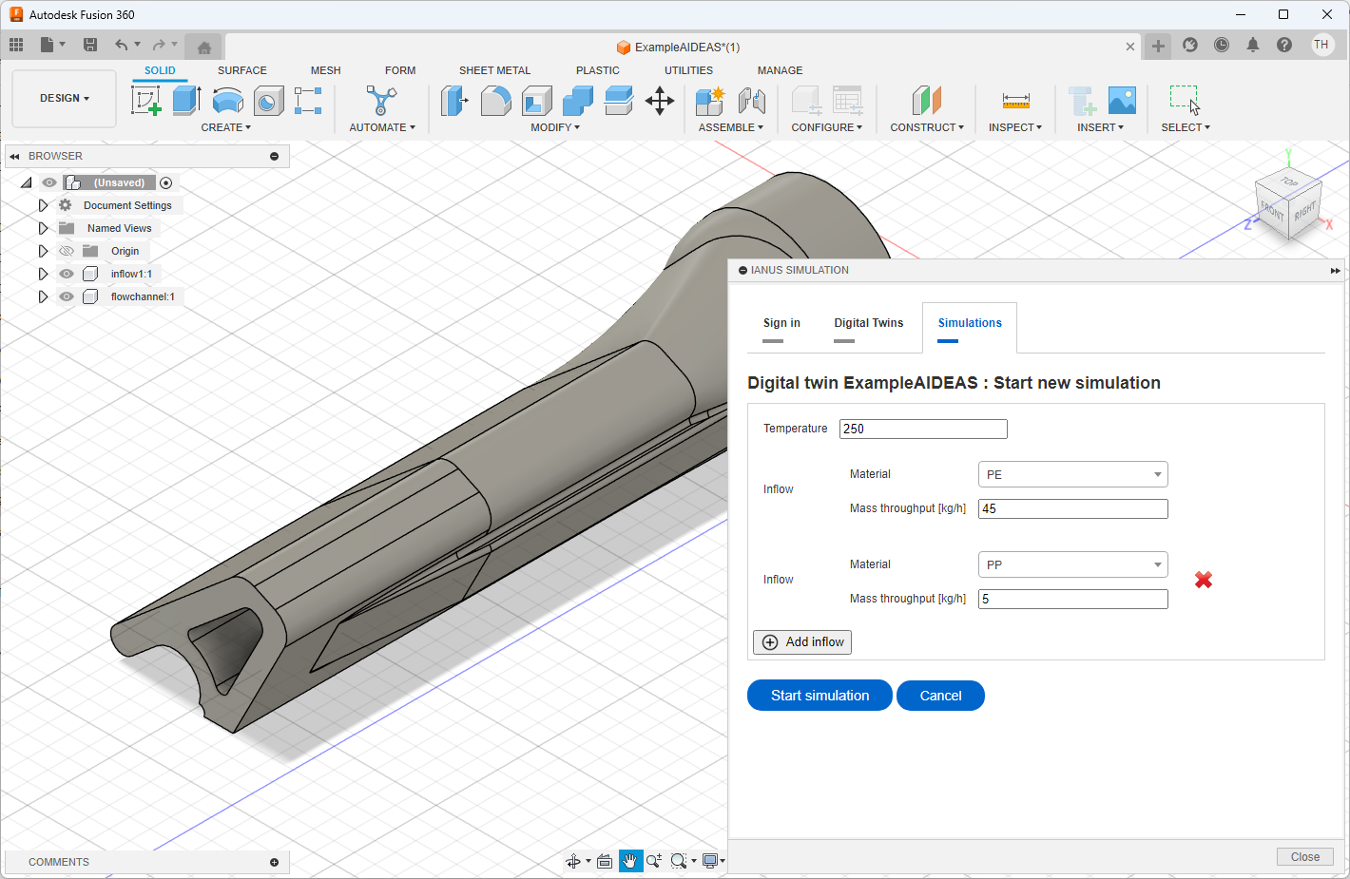Click the Add inflow button

click(802, 642)
